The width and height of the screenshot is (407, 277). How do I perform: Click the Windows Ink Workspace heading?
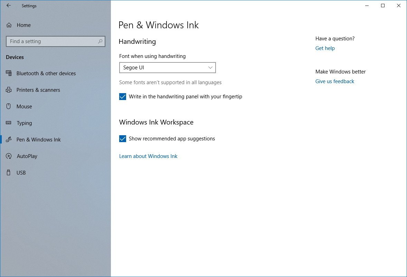click(156, 122)
